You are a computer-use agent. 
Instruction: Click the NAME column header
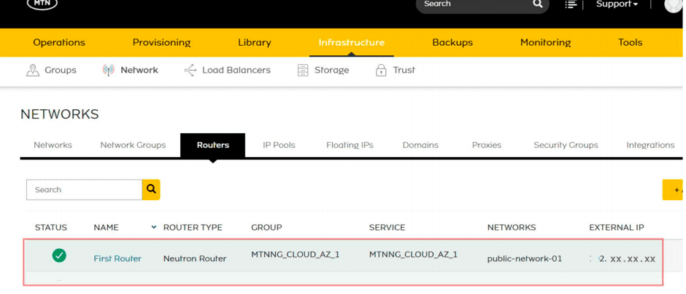106,227
